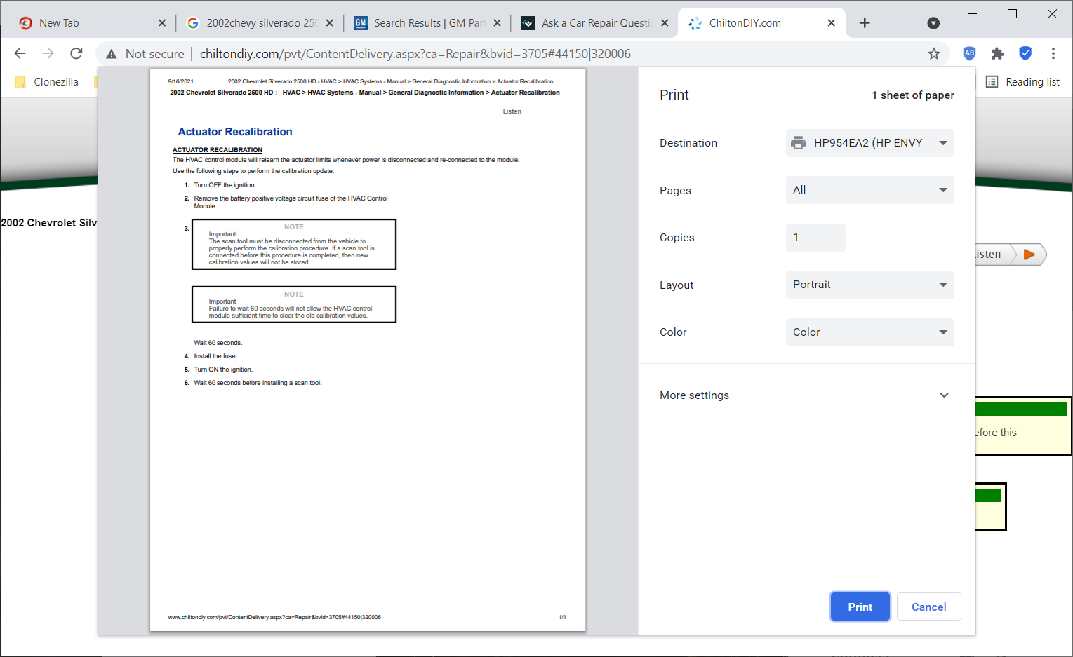The image size is (1073, 657).
Task: Click the blue Print button
Action: click(860, 607)
